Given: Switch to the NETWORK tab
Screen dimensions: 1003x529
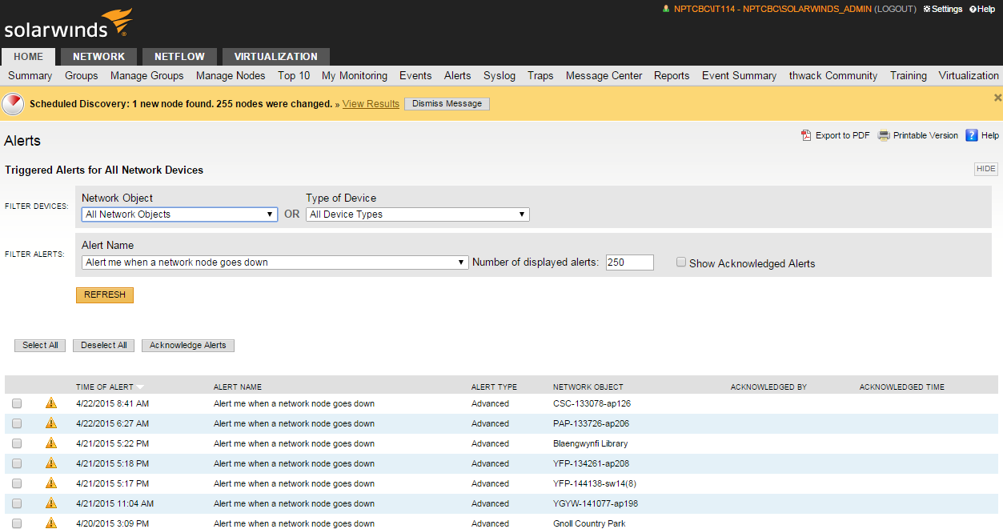Looking at the screenshot, I should pos(98,57).
